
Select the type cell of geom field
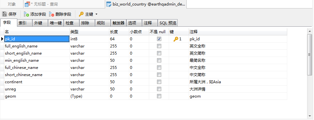click(x=89, y=96)
